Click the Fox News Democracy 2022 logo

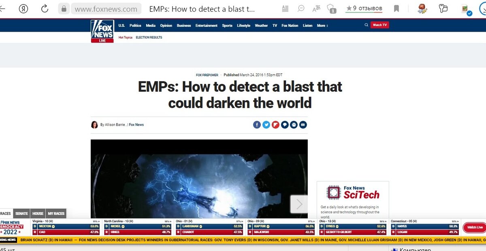pyautogui.click(x=11, y=228)
